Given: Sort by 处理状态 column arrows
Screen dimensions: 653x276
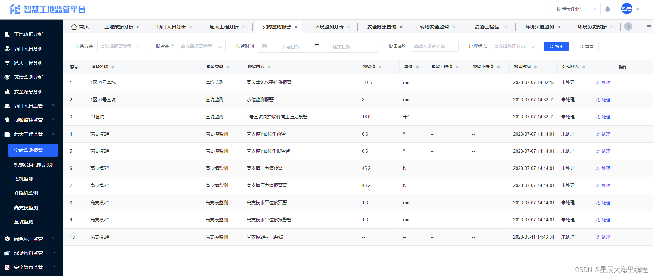Looking at the screenshot, I should [x=584, y=67].
